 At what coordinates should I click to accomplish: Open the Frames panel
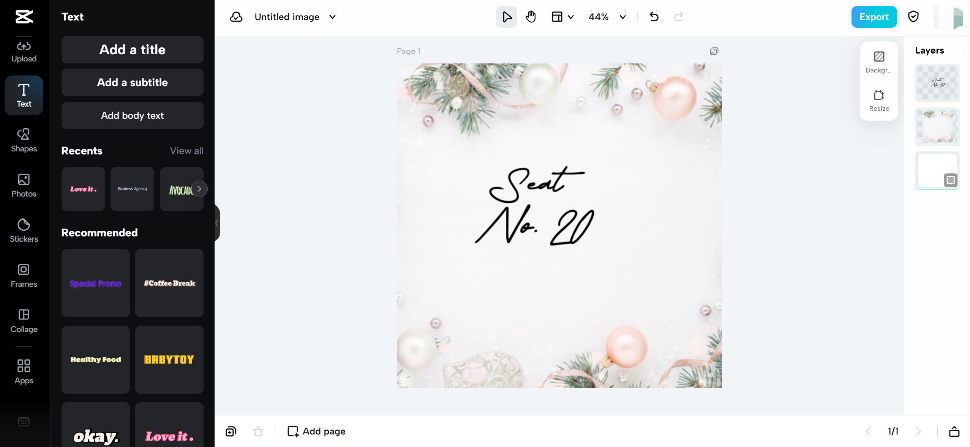point(24,275)
